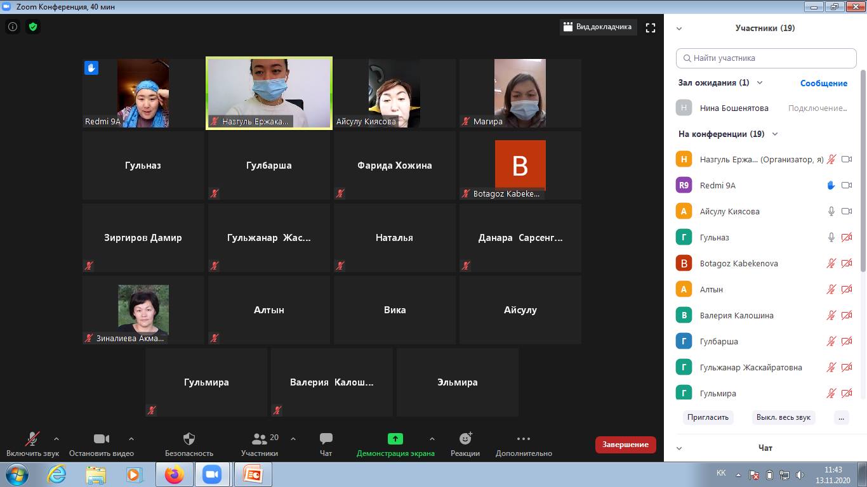This screenshot has height=487, width=867.
Task: Open the Безопасность shield icon
Action: [189, 439]
